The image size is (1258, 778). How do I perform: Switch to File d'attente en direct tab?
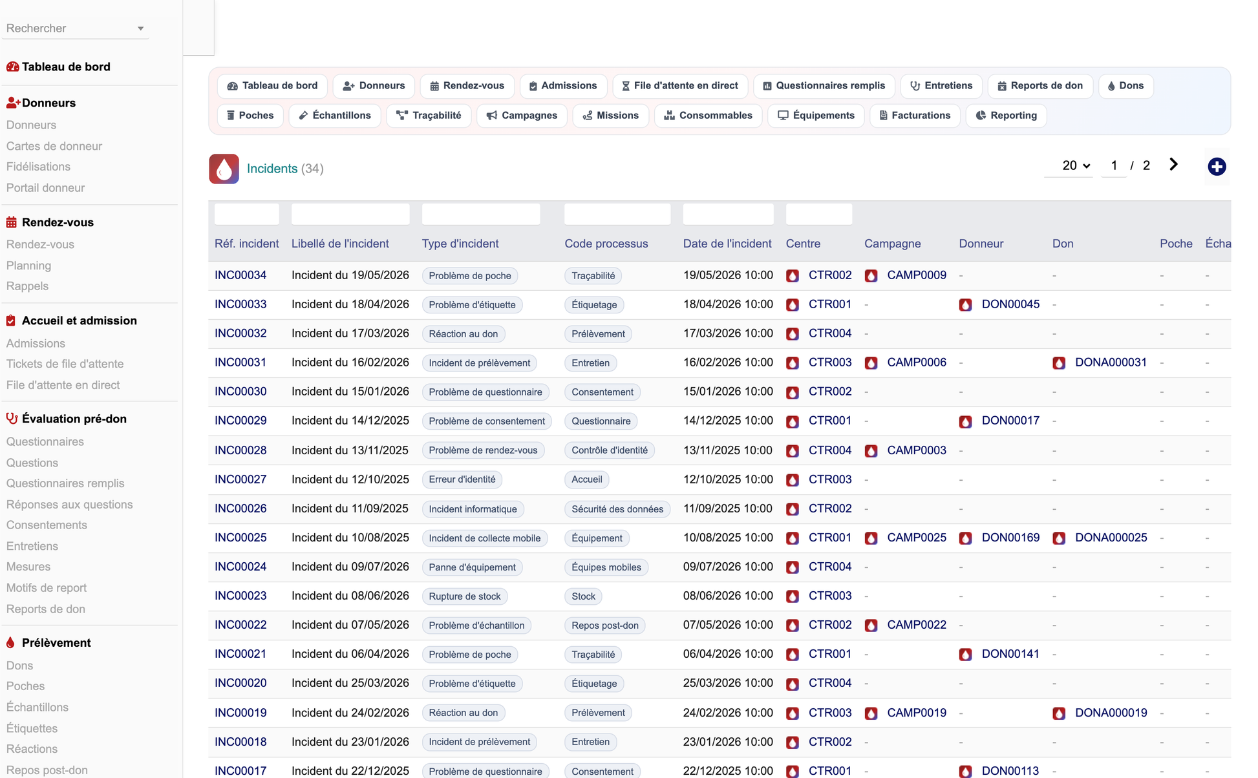pyautogui.click(x=680, y=86)
